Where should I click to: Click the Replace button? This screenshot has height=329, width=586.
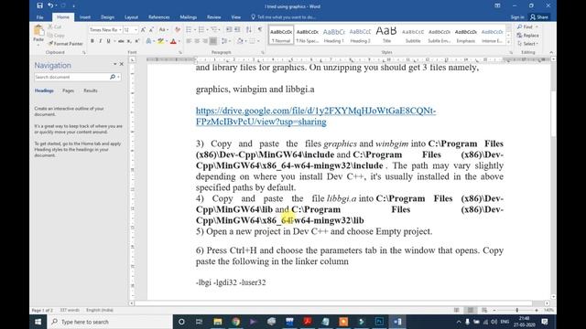point(528,36)
